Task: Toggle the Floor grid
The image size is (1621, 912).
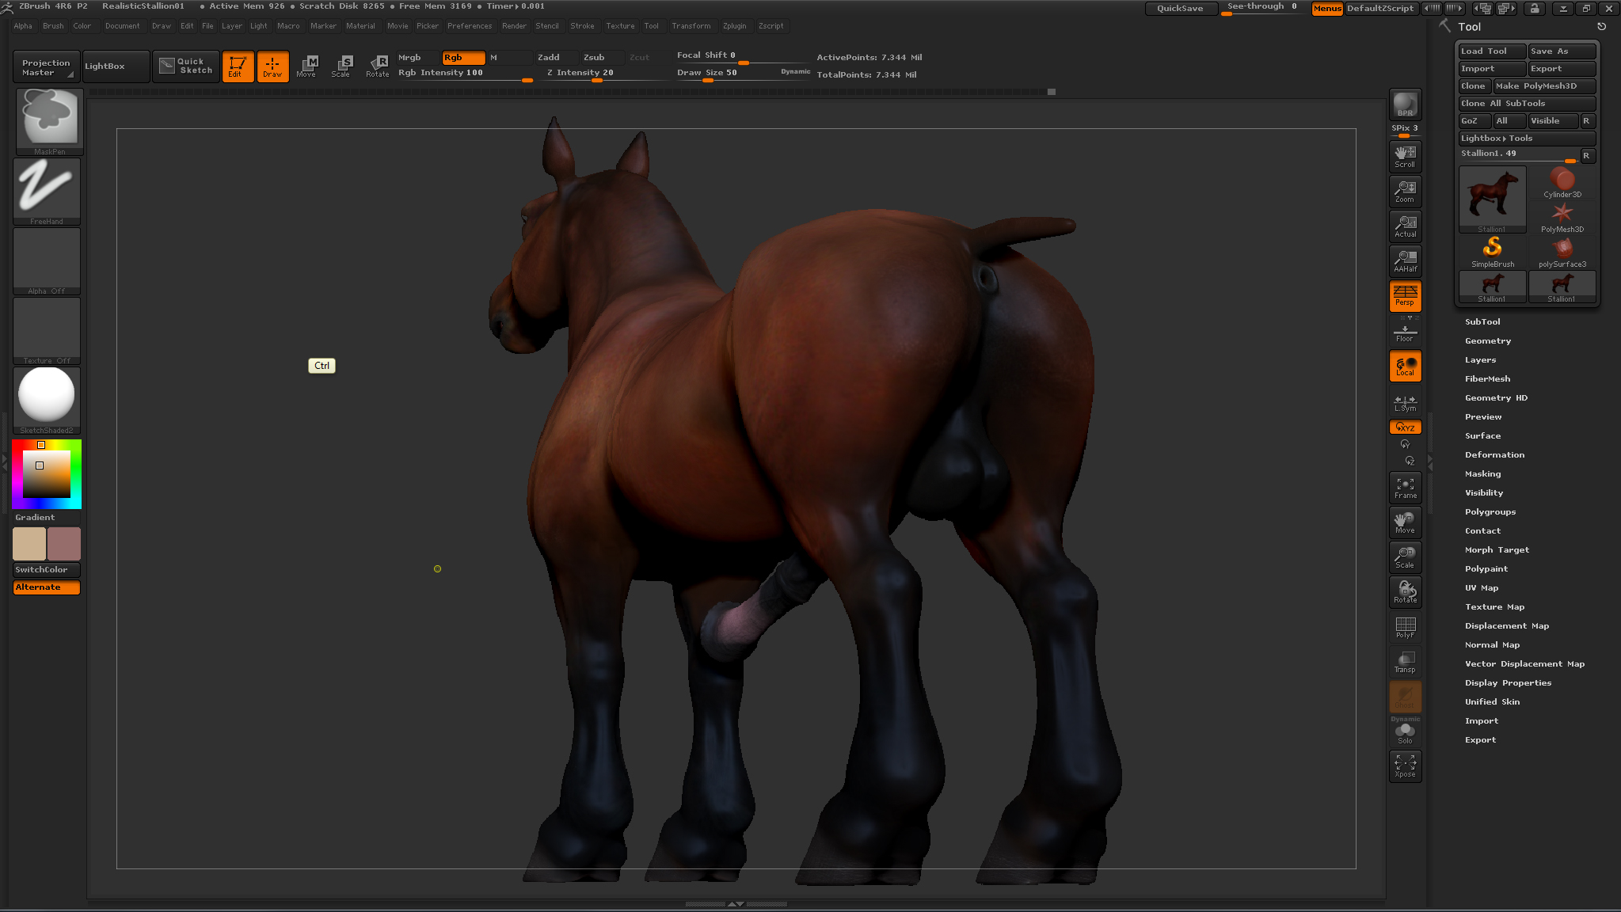Action: 1405,332
